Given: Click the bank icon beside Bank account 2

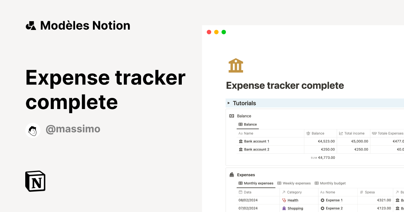Looking at the screenshot, I should tap(240, 149).
